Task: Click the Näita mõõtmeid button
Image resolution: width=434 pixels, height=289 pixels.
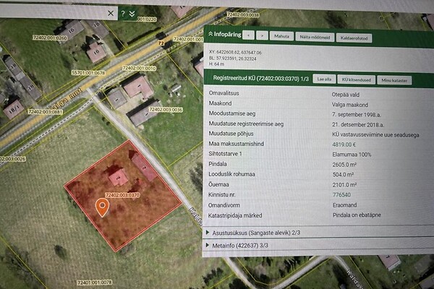Action: [x=316, y=36]
